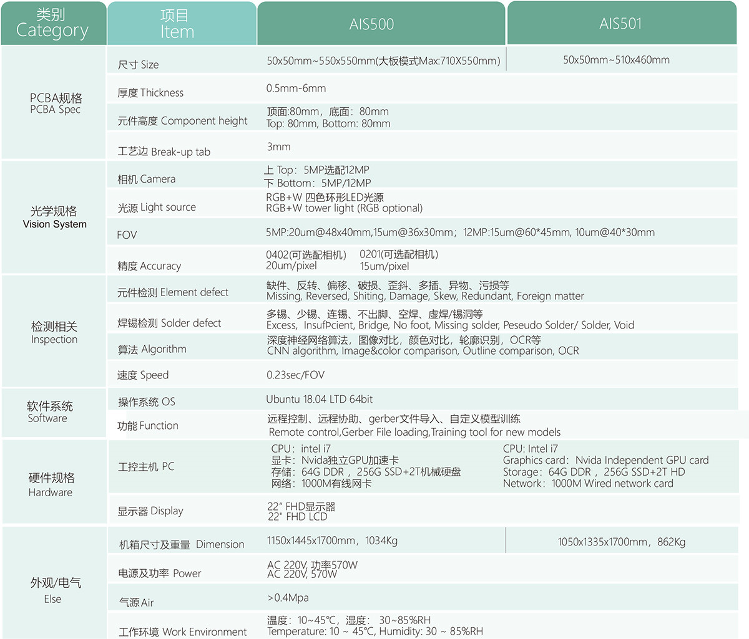Click the 22" FHD LCD value

[x=297, y=517]
